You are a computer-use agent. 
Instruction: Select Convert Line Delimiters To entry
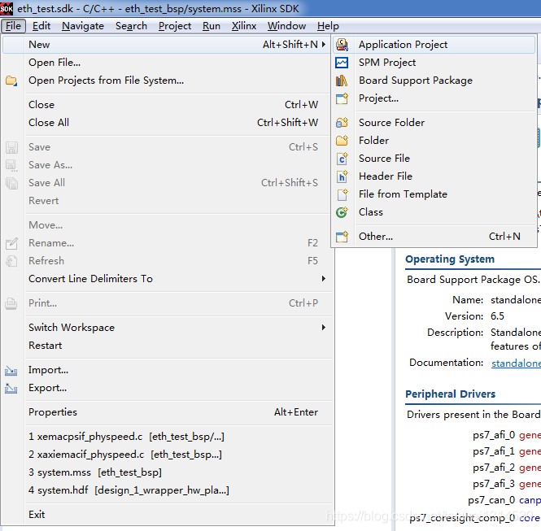click(x=168, y=279)
